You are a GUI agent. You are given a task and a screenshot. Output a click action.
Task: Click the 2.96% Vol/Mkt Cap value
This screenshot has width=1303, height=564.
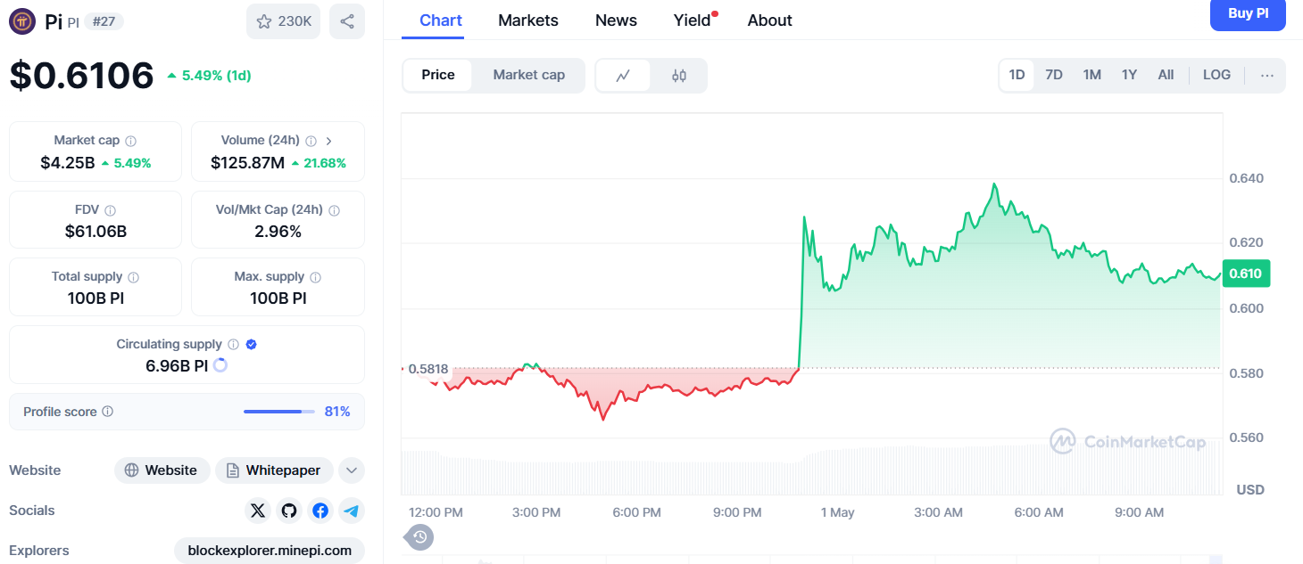[x=278, y=232]
